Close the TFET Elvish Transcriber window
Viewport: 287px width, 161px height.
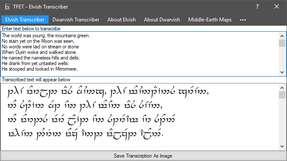coord(277,6)
